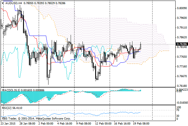Click the 0.76670 price scale value
The image size is (188, 126).
tap(182, 76)
